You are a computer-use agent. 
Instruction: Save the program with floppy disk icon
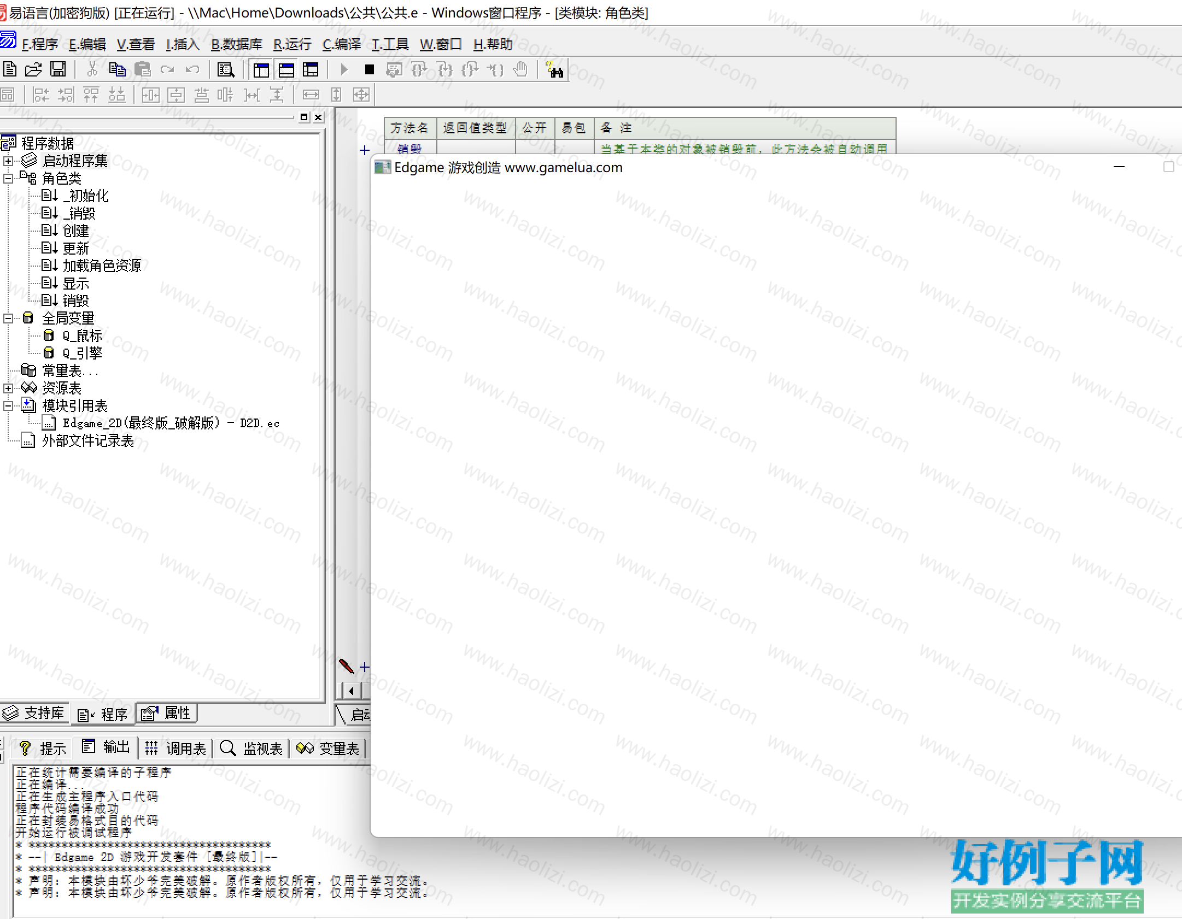58,69
